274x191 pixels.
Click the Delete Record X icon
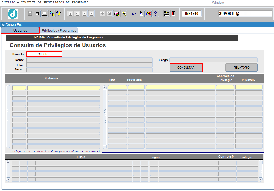(x=109, y=14)
